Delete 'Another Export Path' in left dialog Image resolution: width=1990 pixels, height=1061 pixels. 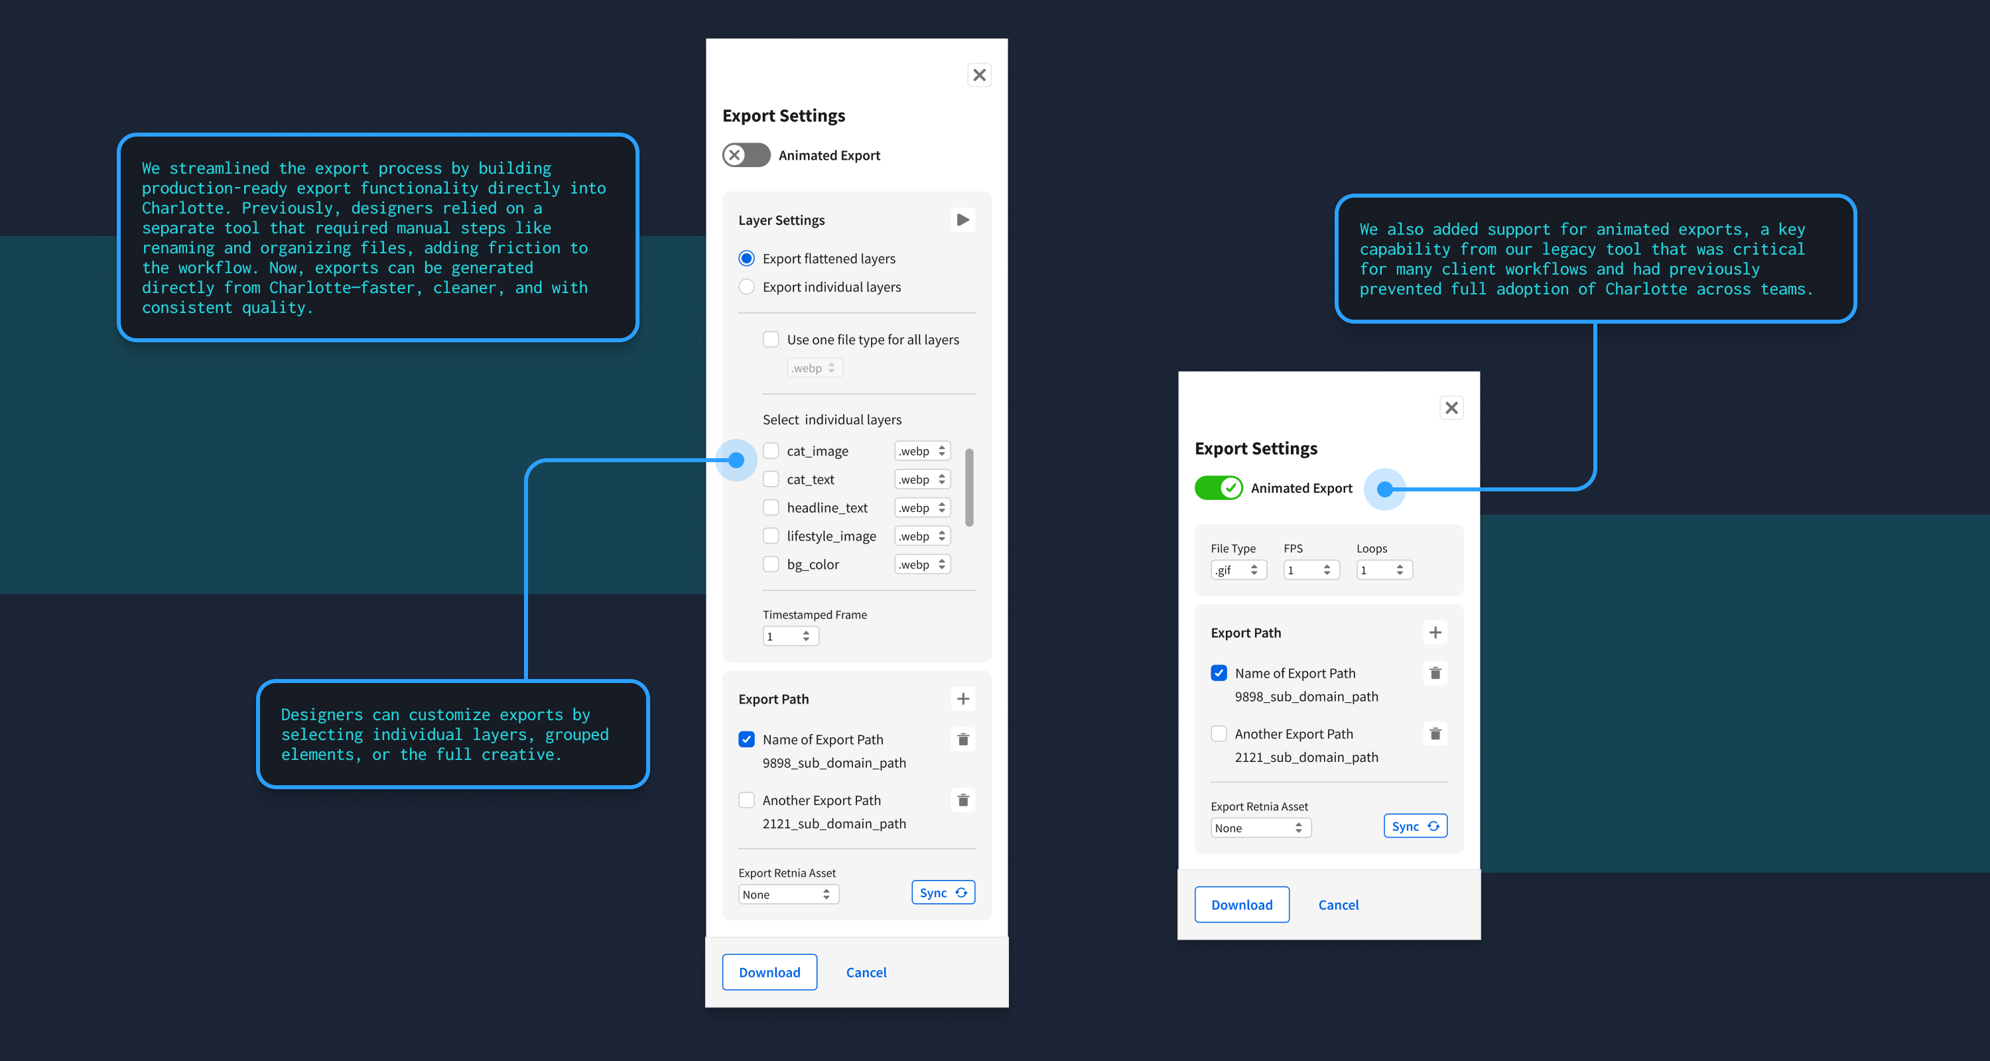point(962,800)
